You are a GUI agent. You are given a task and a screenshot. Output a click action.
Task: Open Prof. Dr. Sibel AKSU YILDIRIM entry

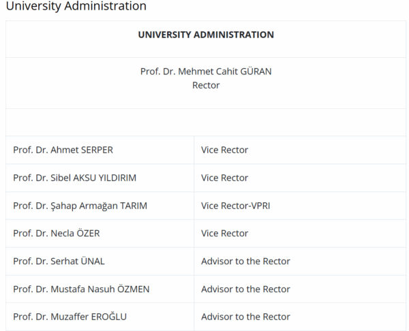(74, 178)
